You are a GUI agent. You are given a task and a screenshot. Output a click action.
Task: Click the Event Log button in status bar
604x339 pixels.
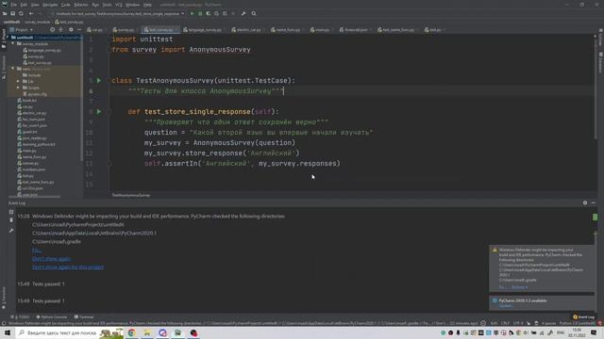click(x=583, y=317)
